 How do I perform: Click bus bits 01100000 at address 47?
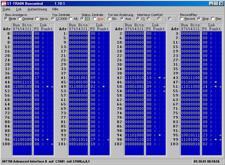click(190, 82)
